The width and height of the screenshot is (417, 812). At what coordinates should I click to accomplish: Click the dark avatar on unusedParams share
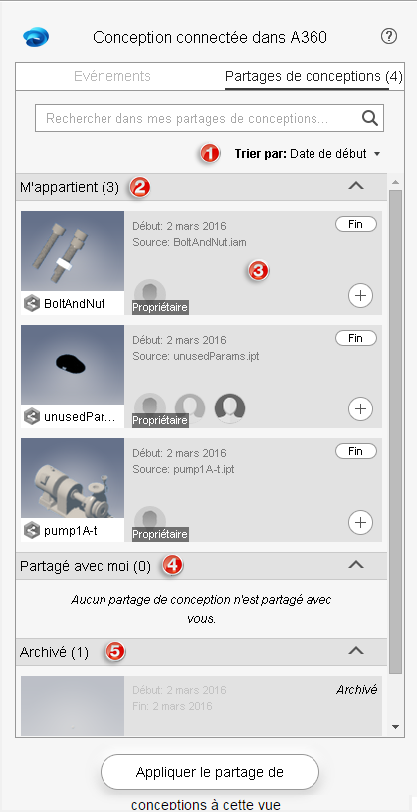pyautogui.click(x=230, y=408)
